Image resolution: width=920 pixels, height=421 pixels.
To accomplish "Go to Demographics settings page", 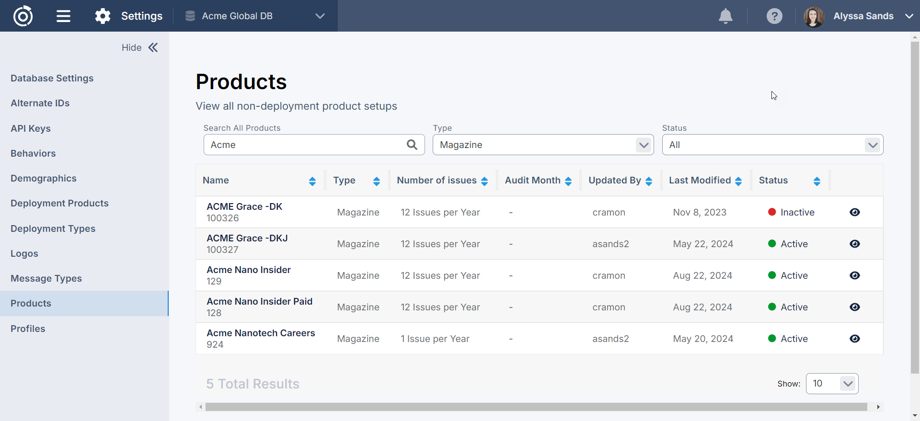I will tap(44, 178).
